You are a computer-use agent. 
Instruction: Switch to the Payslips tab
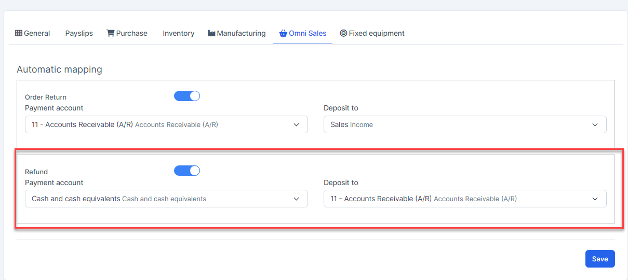(x=79, y=33)
